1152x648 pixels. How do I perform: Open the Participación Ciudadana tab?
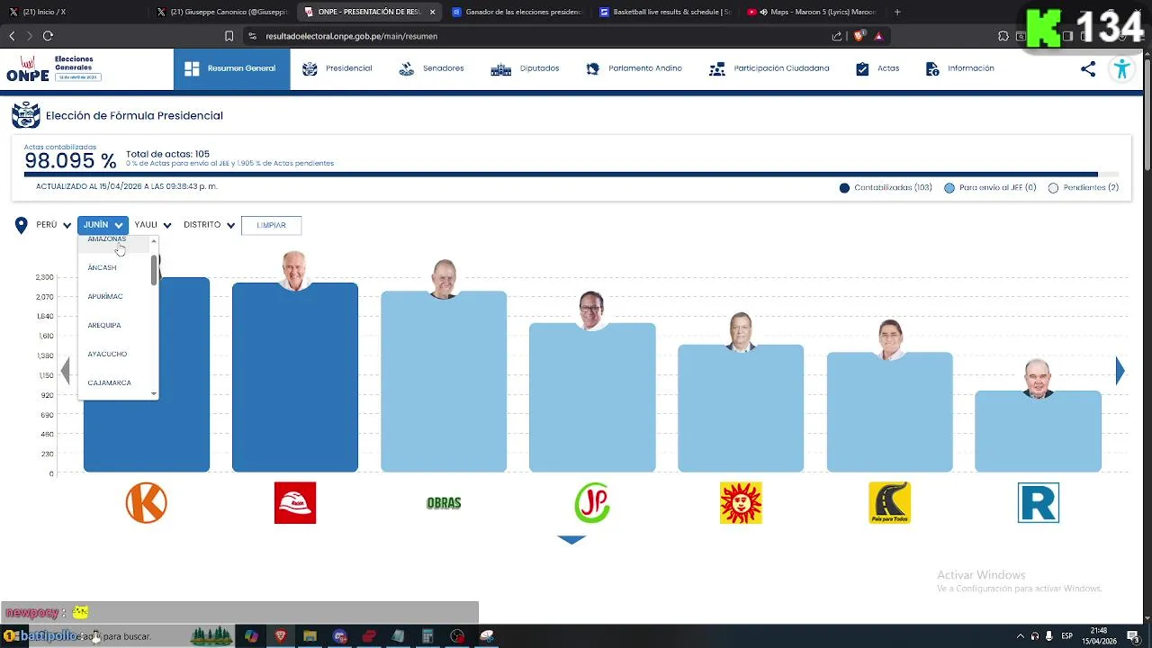coord(769,68)
